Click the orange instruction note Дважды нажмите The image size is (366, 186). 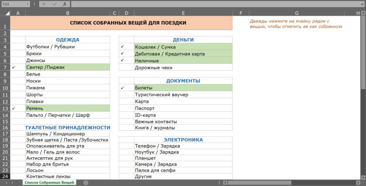[296, 24]
